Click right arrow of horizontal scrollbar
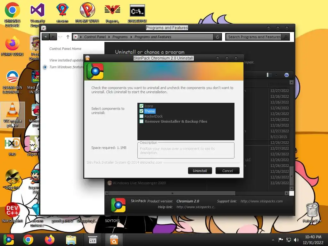The image size is (328, 246). [x=287, y=193]
